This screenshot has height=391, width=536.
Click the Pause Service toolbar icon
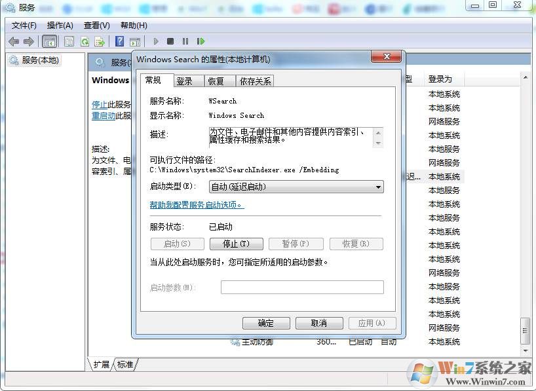point(185,41)
